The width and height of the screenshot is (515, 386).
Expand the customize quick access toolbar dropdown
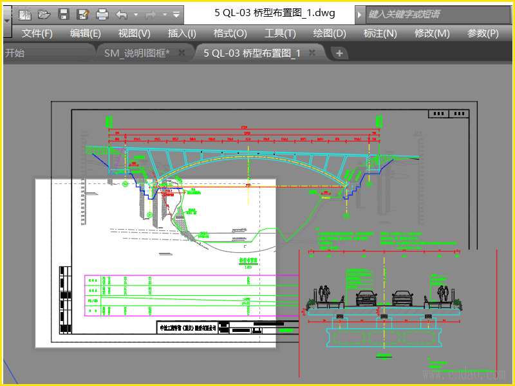176,14
